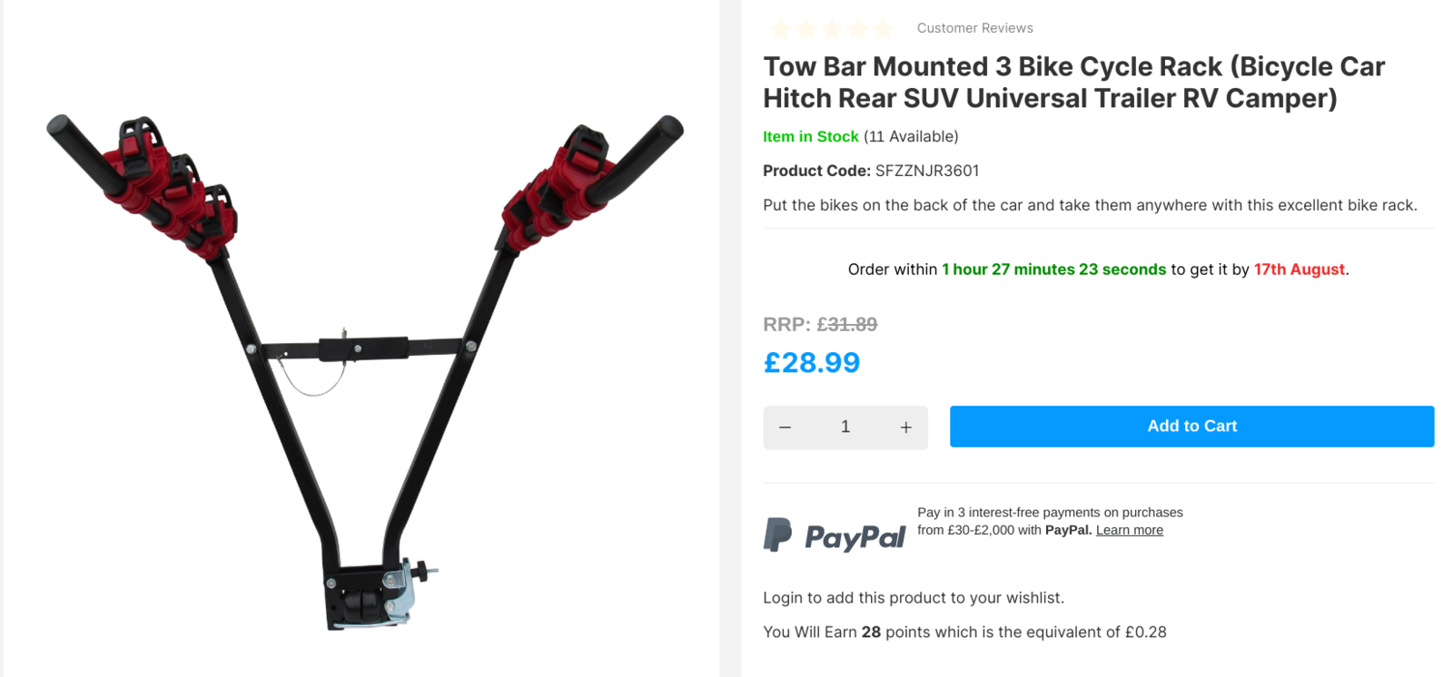This screenshot has height=677, width=1453.
Task: Click the second rating star
Action: (806, 29)
